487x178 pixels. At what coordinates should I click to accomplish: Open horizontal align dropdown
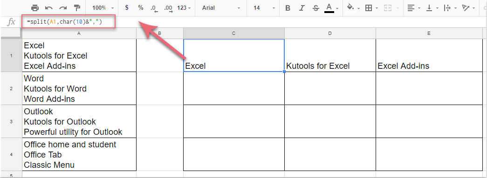coord(414,8)
